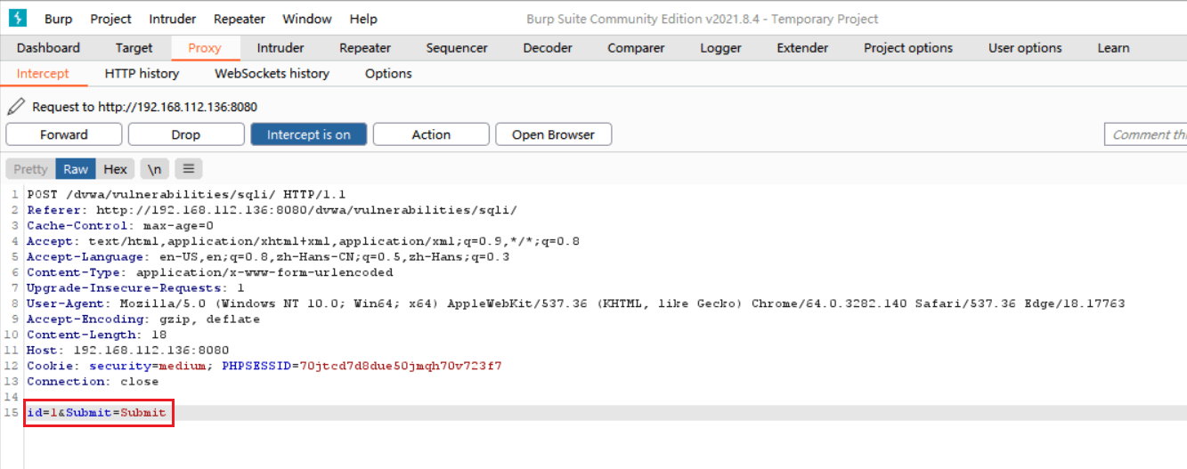Screen dimensions: 1187x469
Task: Open the Comparer tab
Action: pos(636,48)
